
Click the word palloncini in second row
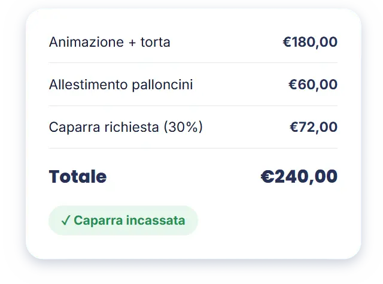[x=162, y=85]
